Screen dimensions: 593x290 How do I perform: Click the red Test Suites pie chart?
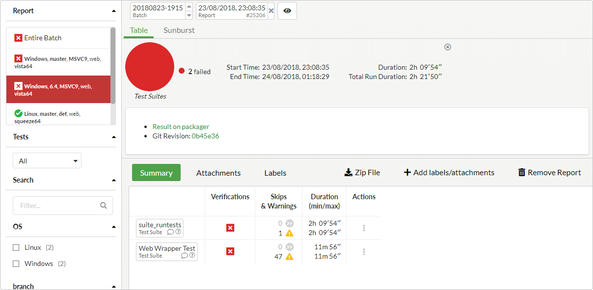[x=150, y=67]
